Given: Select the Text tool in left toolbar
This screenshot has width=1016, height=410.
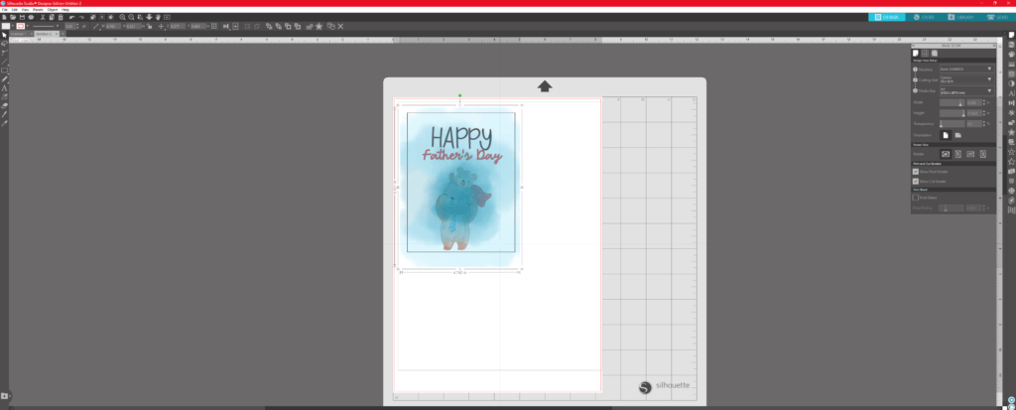Looking at the screenshot, I should pyautogui.click(x=5, y=87).
